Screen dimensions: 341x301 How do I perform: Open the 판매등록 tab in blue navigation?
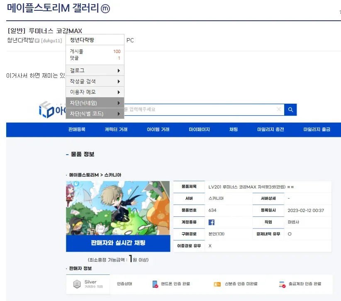pyautogui.click(x=77, y=129)
